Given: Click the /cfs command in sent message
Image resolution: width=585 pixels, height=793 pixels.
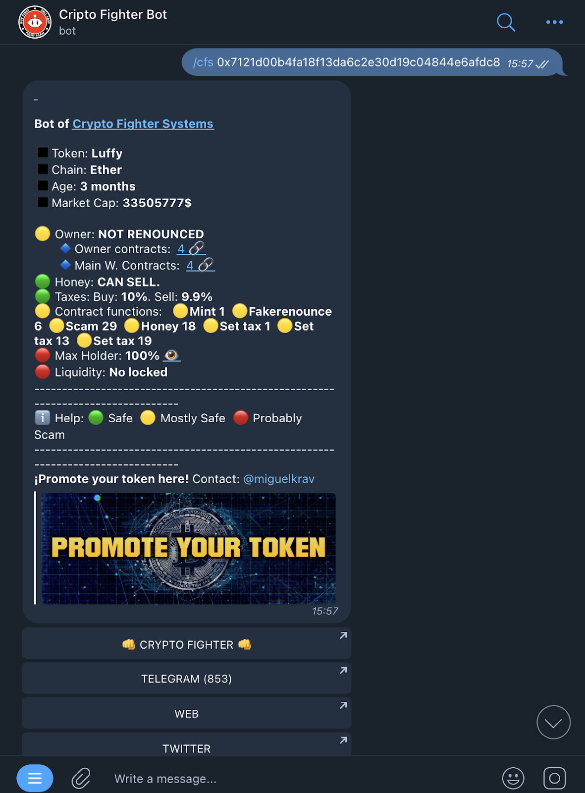Looking at the screenshot, I should (x=203, y=62).
